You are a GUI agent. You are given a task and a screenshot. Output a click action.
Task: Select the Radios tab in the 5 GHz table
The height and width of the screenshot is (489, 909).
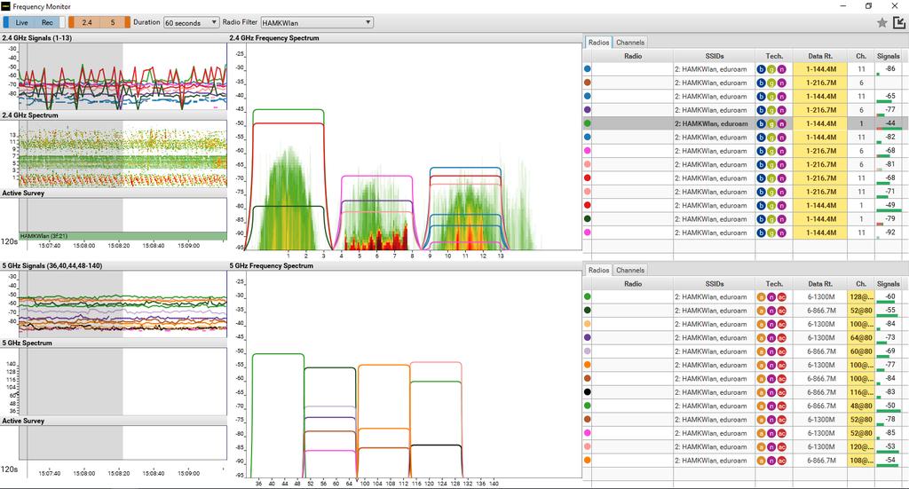click(x=598, y=270)
